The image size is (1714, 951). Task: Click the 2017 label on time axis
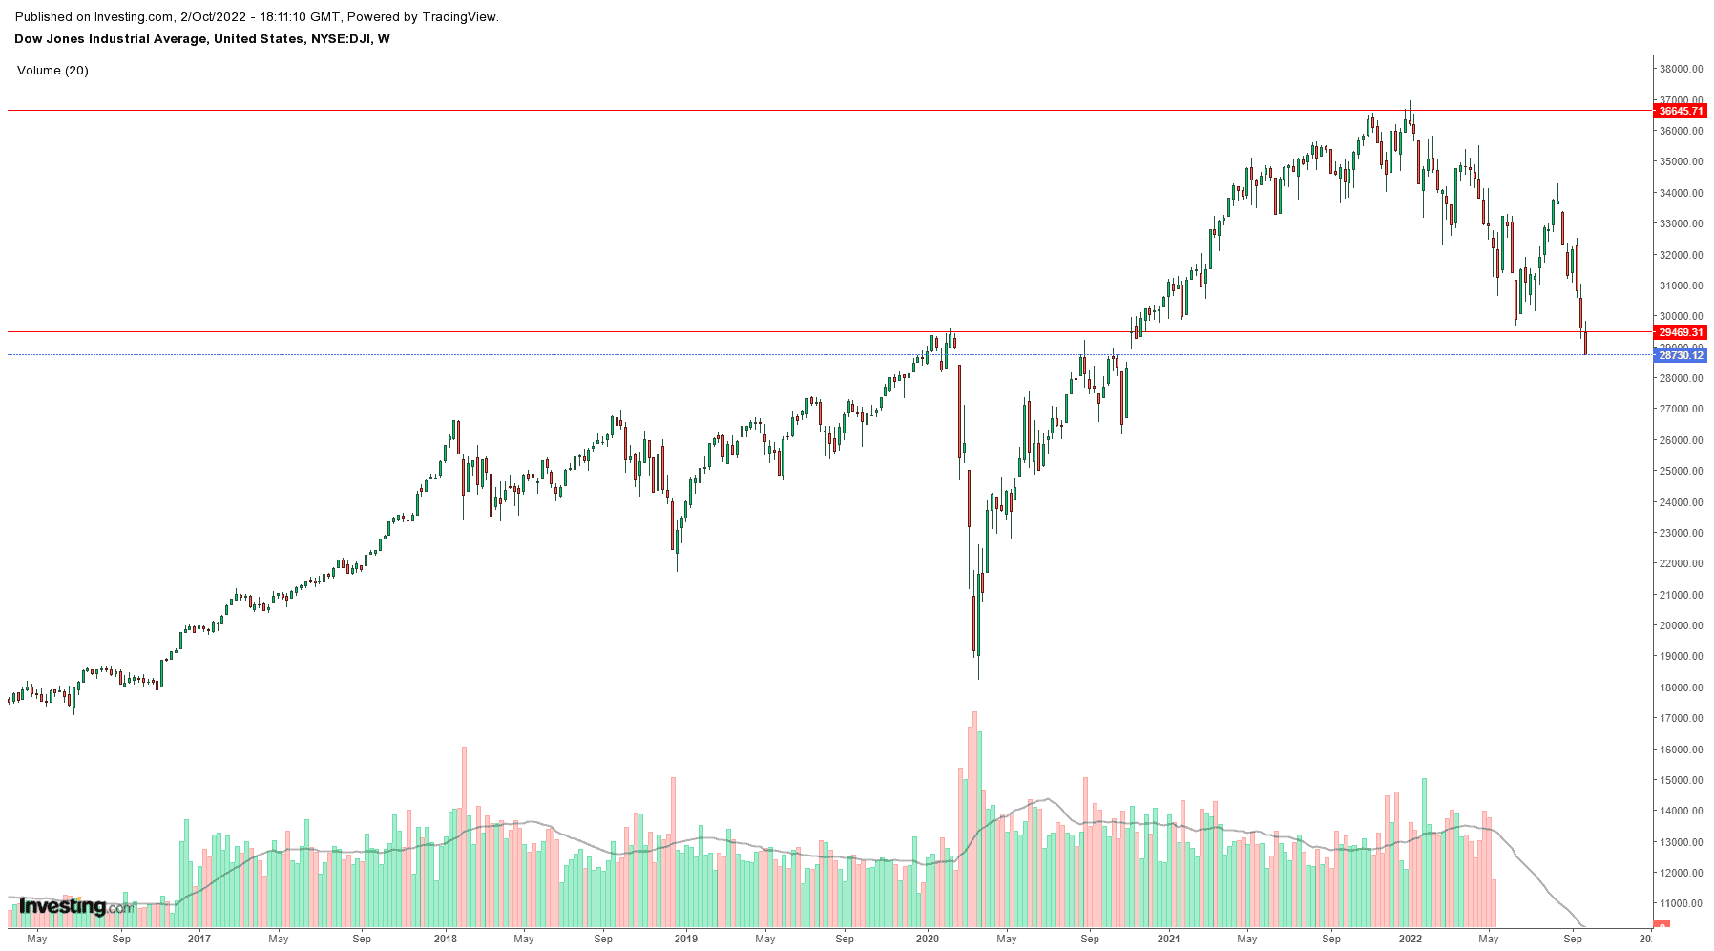click(199, 939)
